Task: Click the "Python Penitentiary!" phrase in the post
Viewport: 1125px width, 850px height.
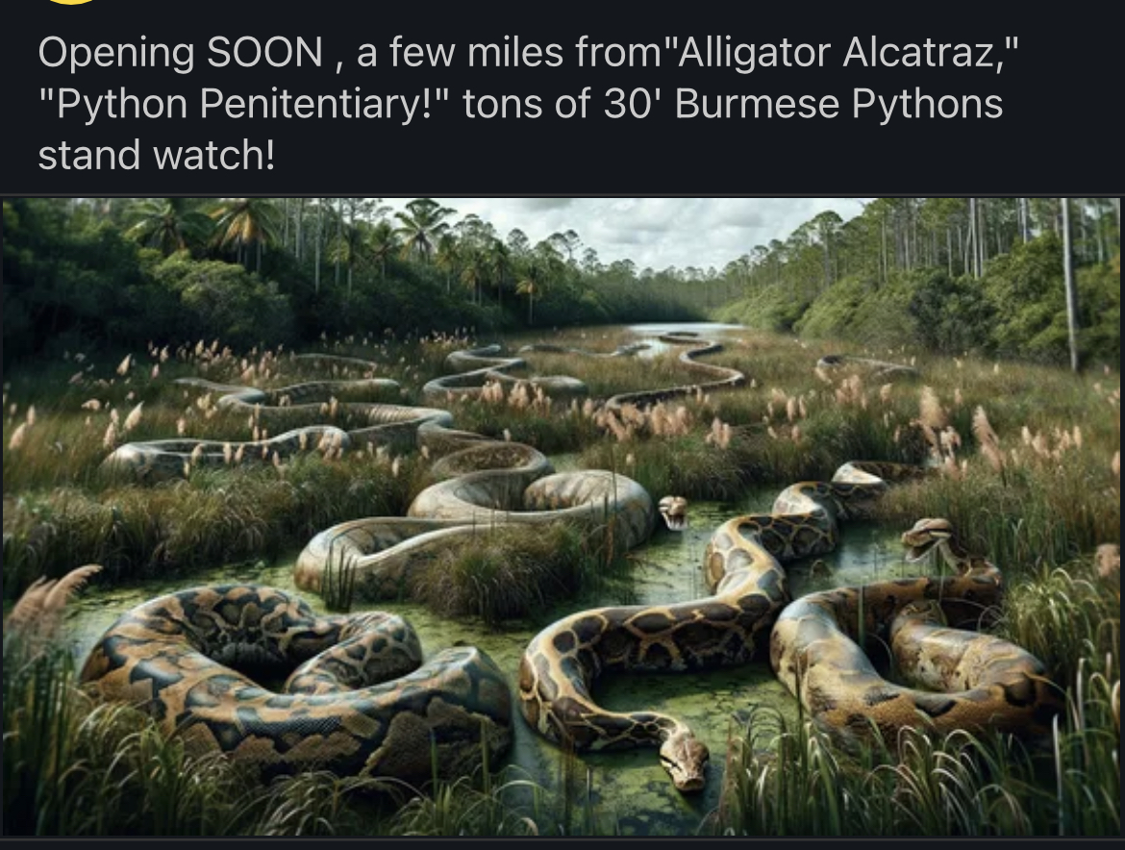Action: click(244, 104)
